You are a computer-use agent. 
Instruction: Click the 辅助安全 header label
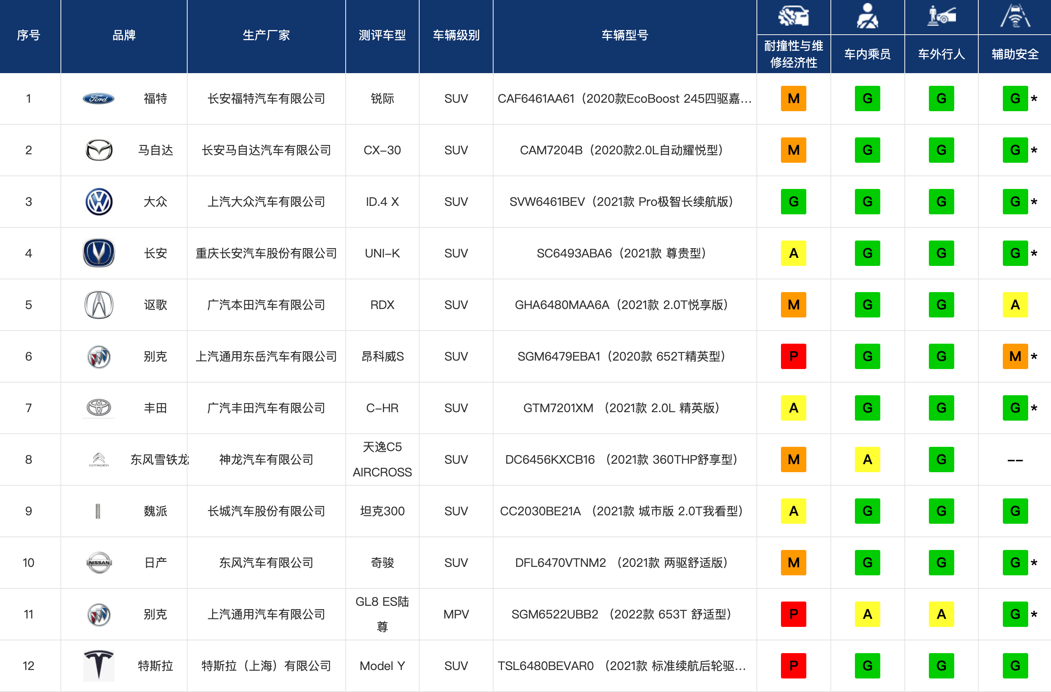(1015, 54)
